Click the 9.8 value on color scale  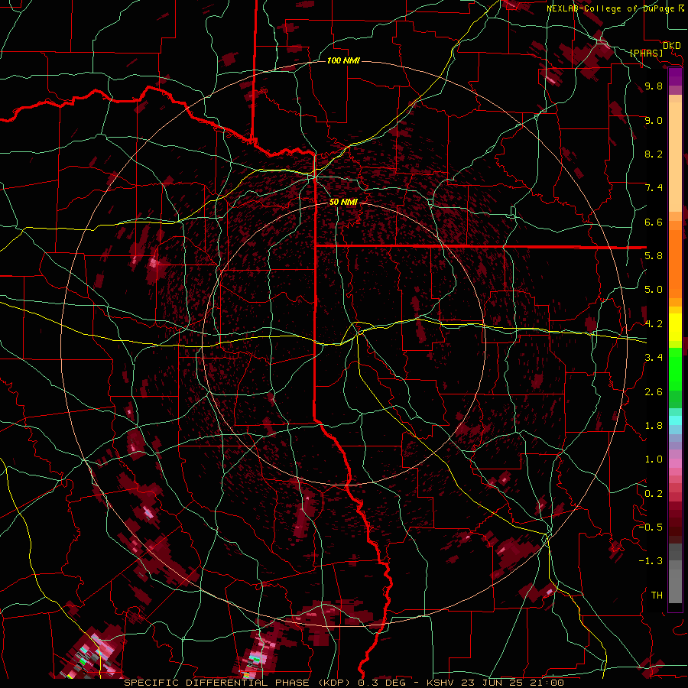(654, 86)
